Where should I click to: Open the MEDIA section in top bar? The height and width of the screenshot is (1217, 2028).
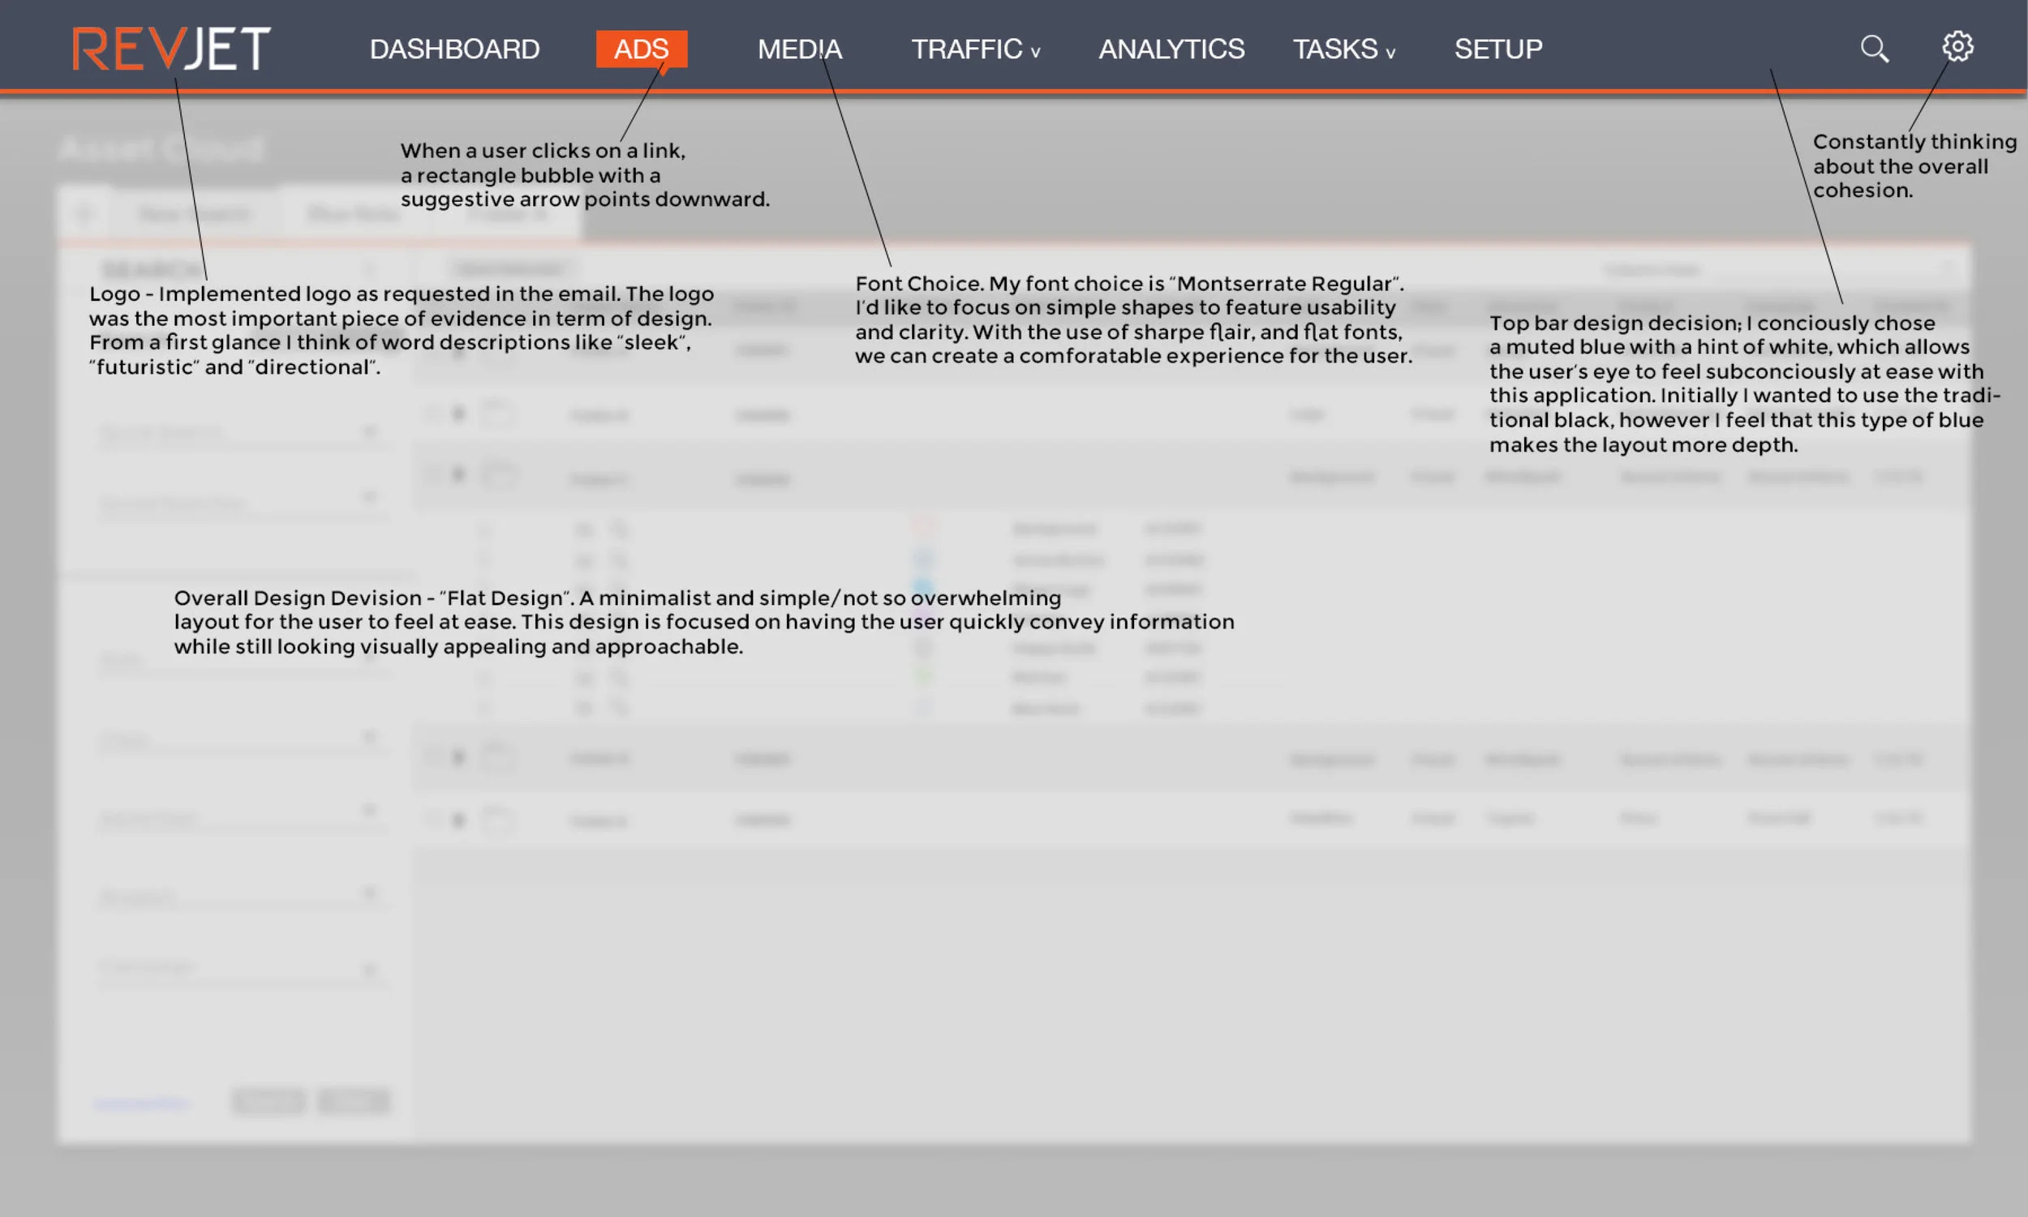[x=799, y=49]
